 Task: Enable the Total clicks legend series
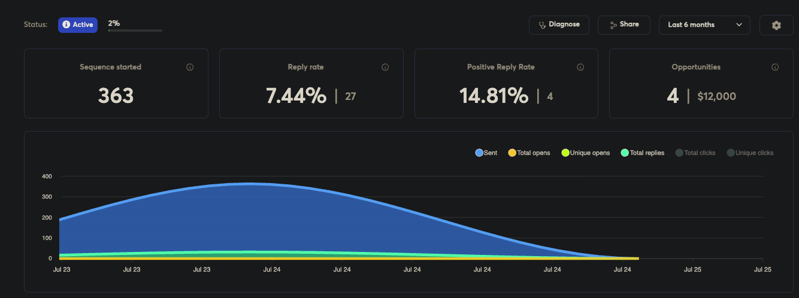tap(695, 153)
